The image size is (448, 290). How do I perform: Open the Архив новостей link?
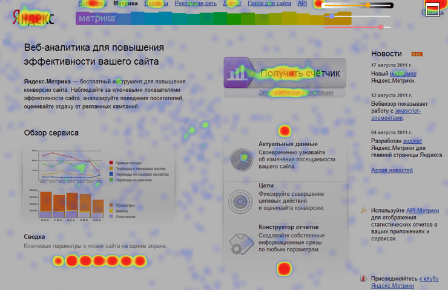(x=392, y=170)
